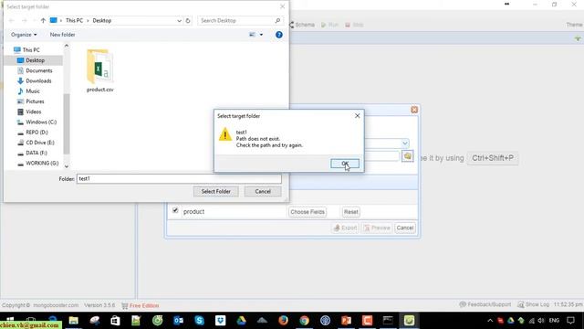Click the view layout icon

252,35
